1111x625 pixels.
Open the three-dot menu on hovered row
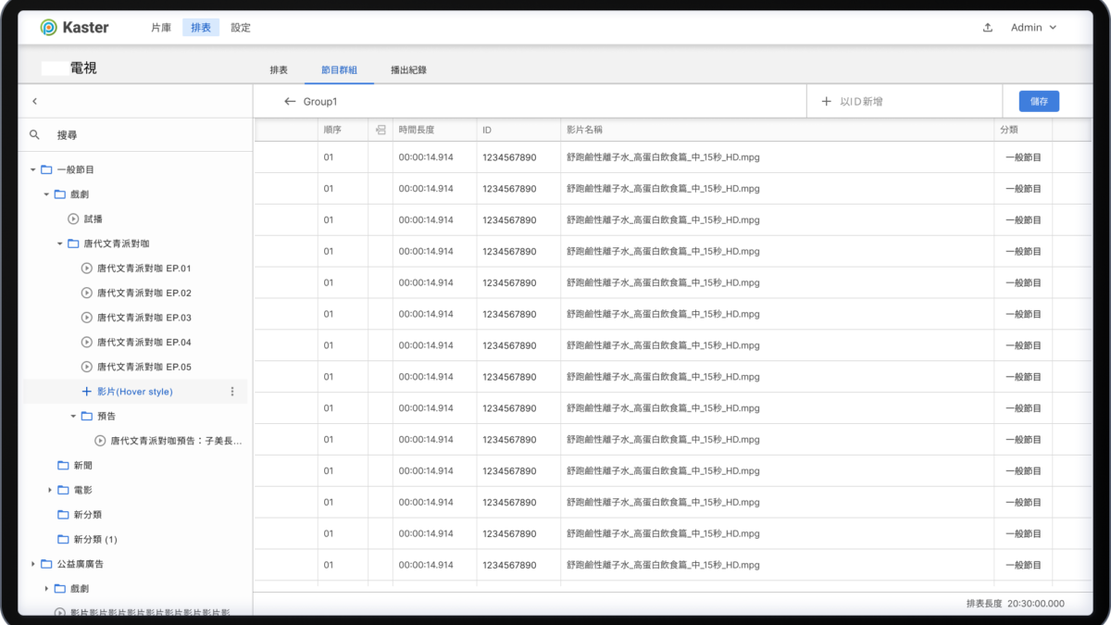(232, 392)
